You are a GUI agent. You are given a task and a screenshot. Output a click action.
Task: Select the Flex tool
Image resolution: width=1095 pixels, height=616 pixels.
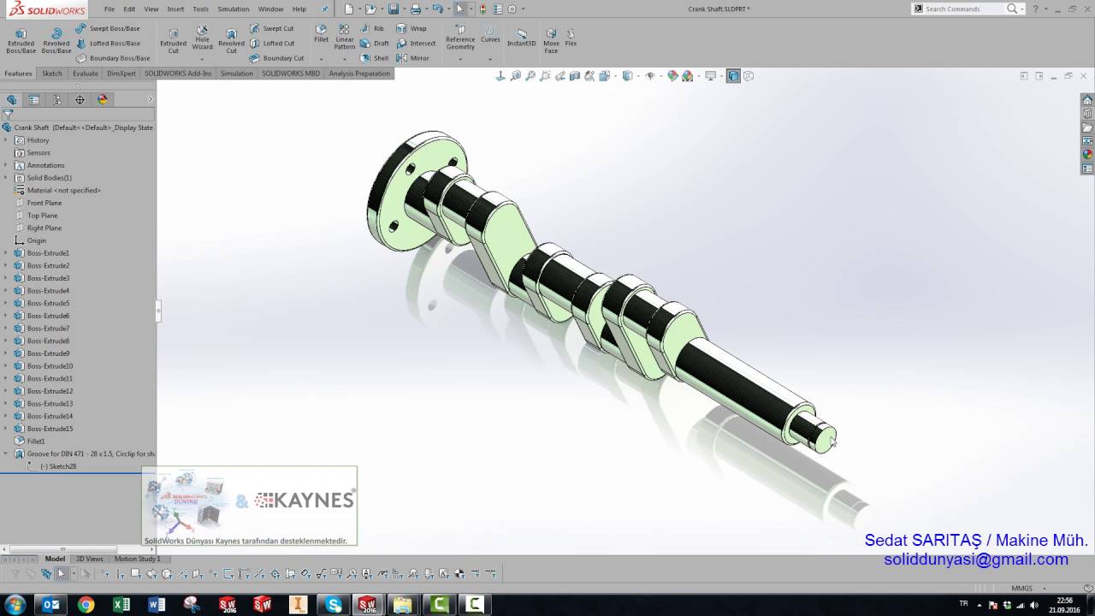[571, 36]
